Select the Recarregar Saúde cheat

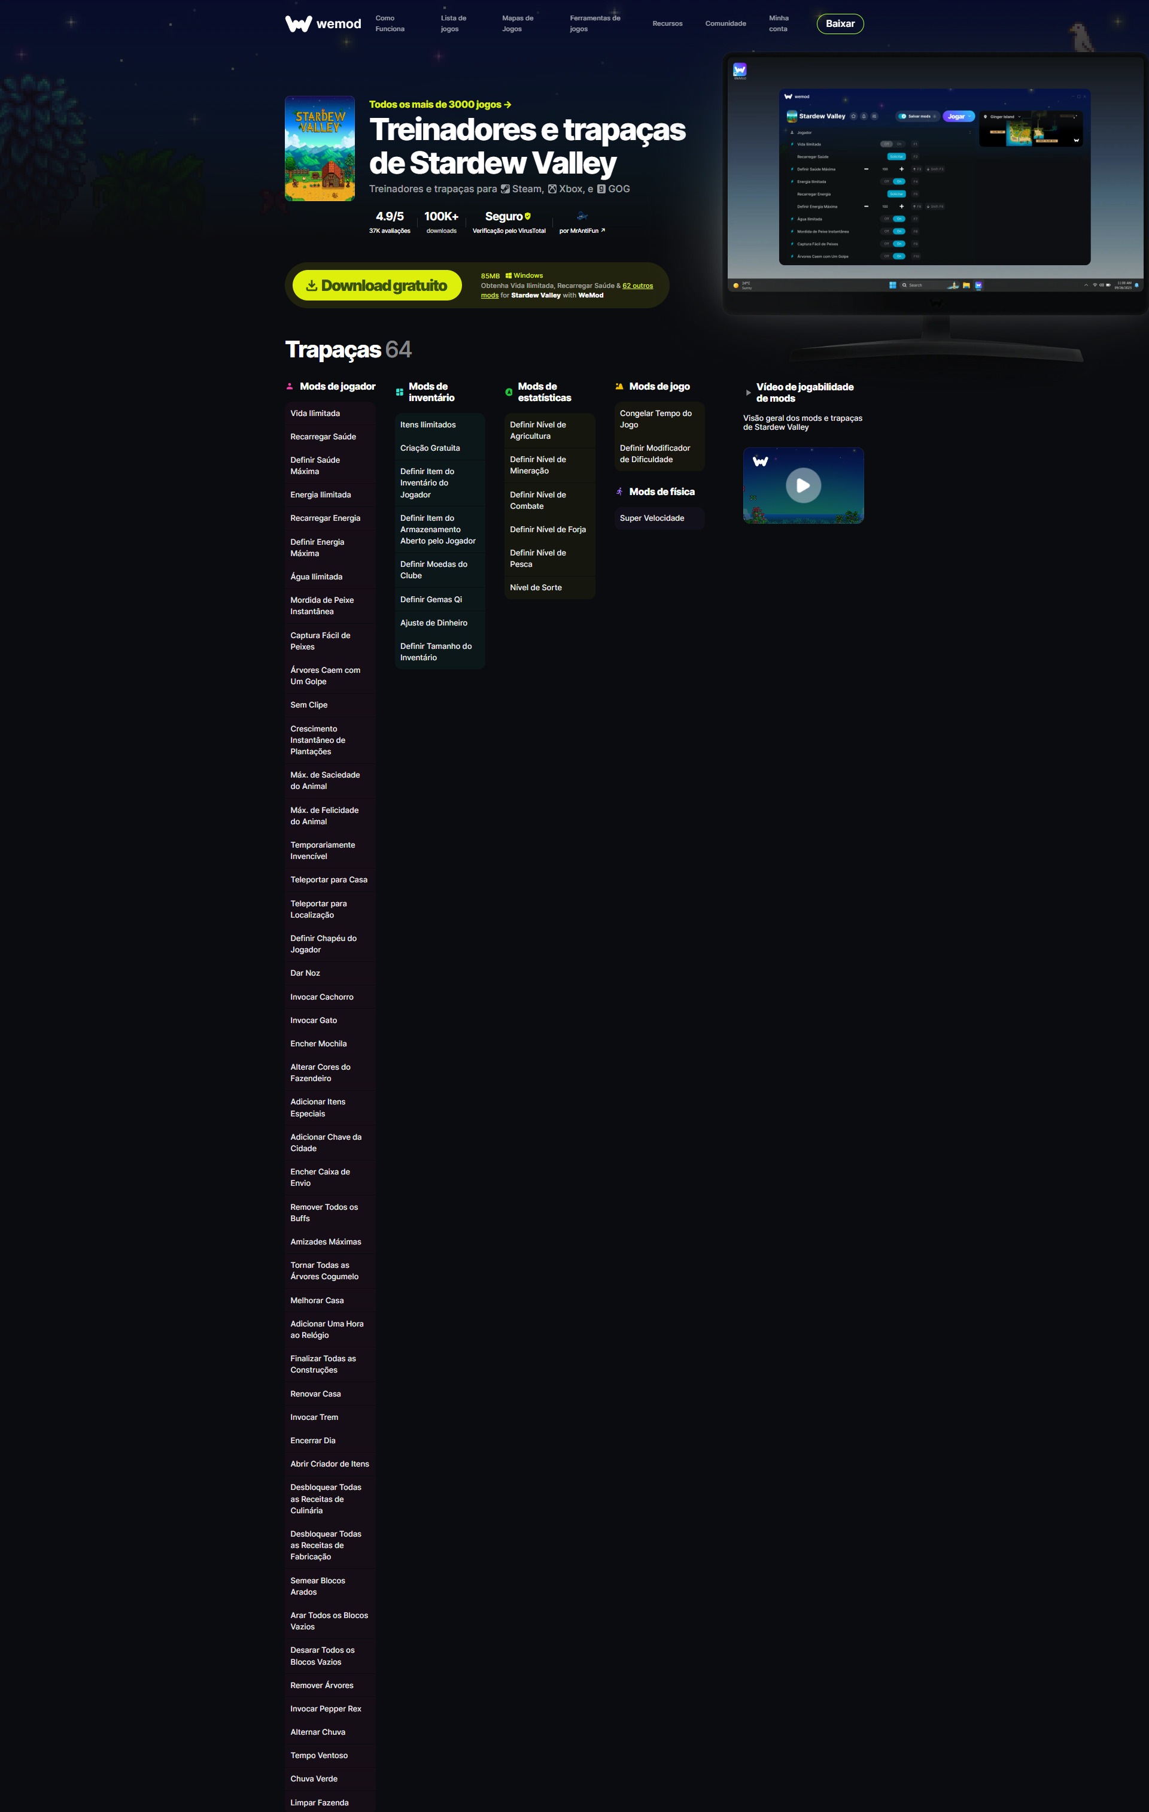click(x=330, y=436)
